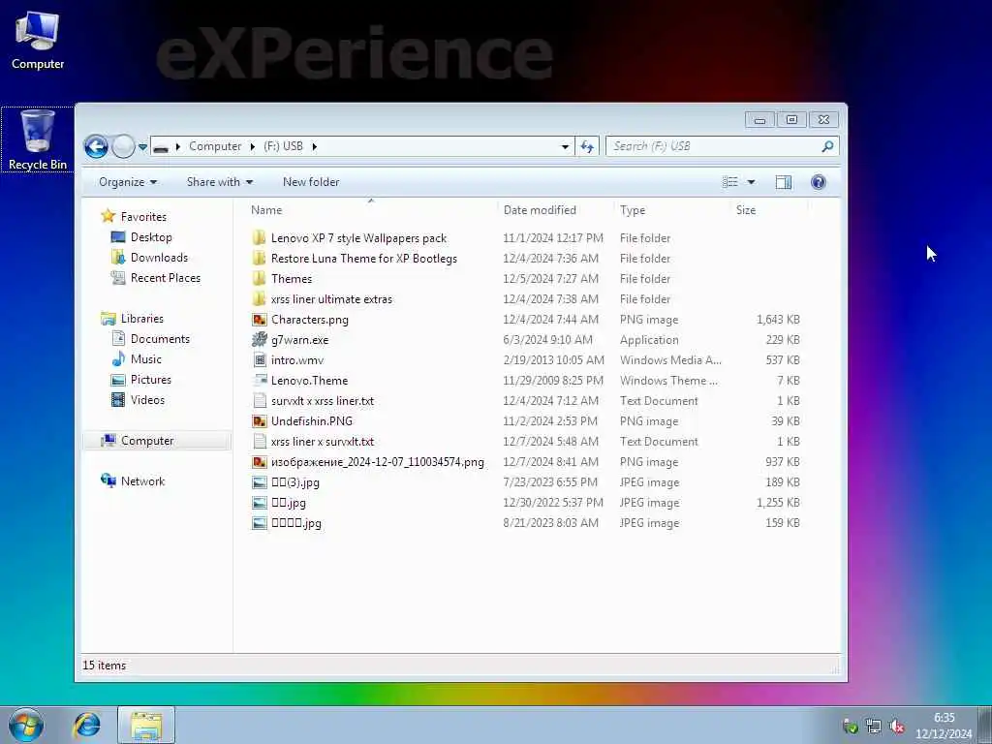Click the drive icon in the address bar
992x744 pixels.
[162, 147]
